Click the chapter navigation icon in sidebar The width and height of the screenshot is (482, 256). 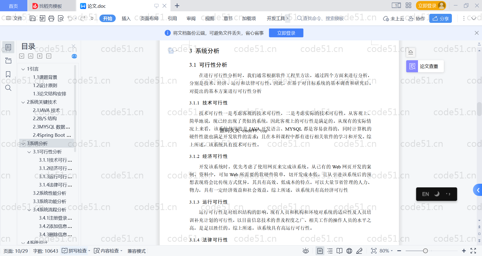pos(8,60)
